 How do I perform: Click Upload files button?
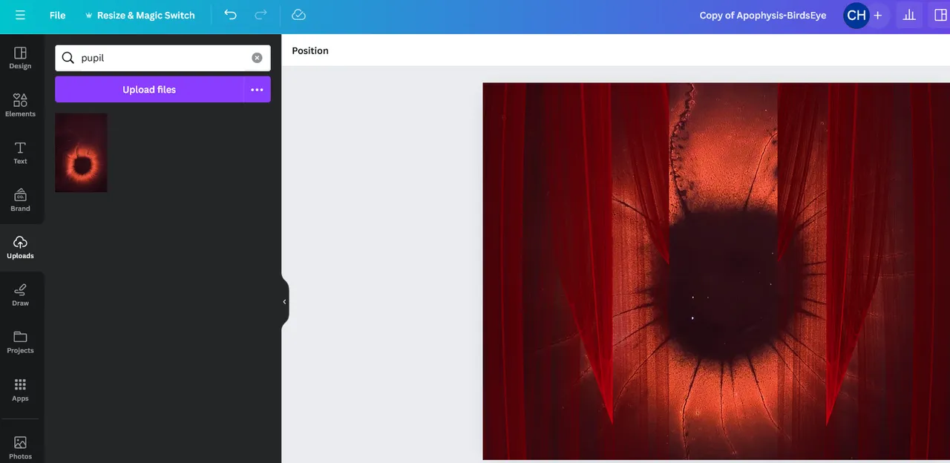(x=149, y=89)
